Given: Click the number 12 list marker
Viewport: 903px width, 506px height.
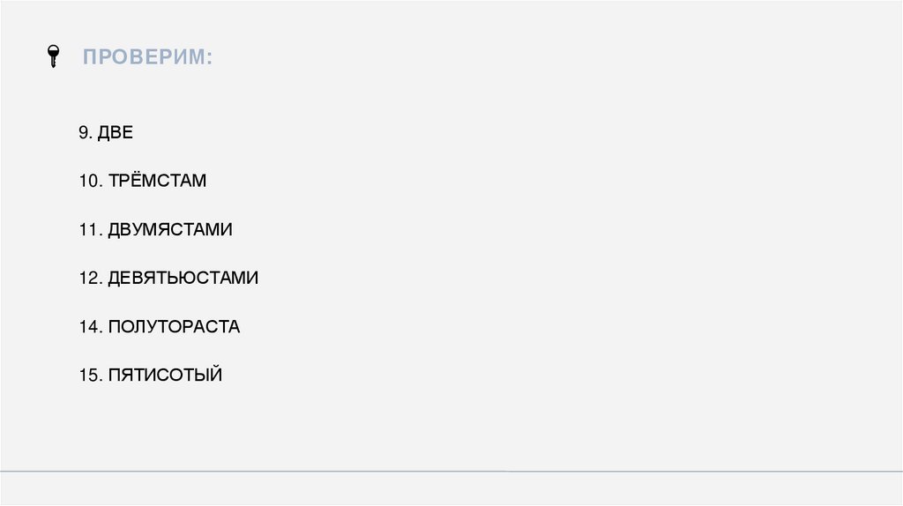Looking at the screenshot, I should tap(89, 279).
